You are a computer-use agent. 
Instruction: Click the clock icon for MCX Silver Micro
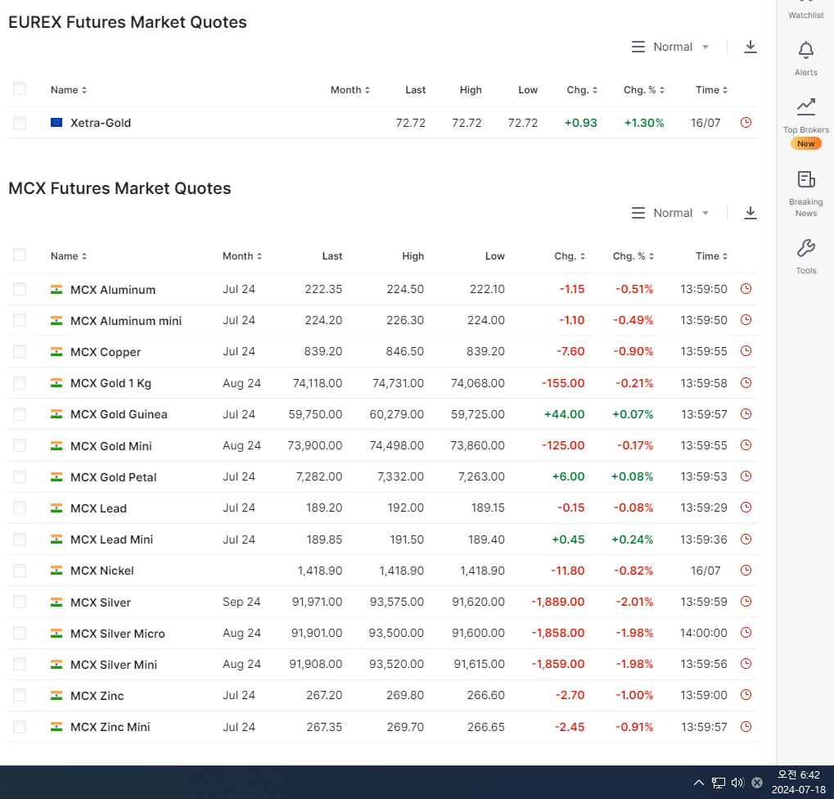click(x=746, y=633)
